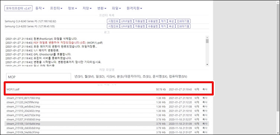Open the 동작 dropdown menu

(x=40, y=9)
